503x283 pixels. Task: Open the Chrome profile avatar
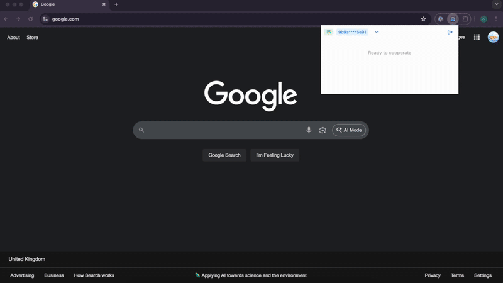click(484, 19)
